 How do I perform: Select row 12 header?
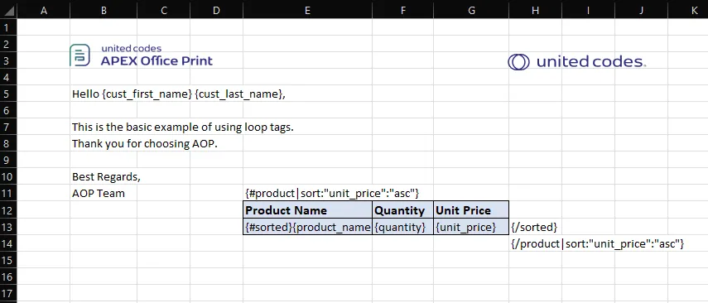click(x=8, y=210)
